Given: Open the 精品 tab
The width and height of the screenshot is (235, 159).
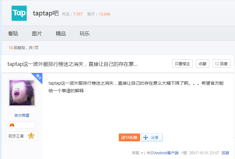Looking at the screenshot, I should [x=61, y=33].
